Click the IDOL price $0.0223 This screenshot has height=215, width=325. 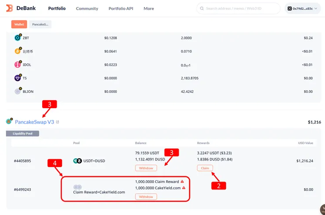coord(111,65)
